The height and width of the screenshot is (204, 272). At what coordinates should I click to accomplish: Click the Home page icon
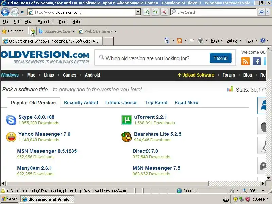coord(167,40)
